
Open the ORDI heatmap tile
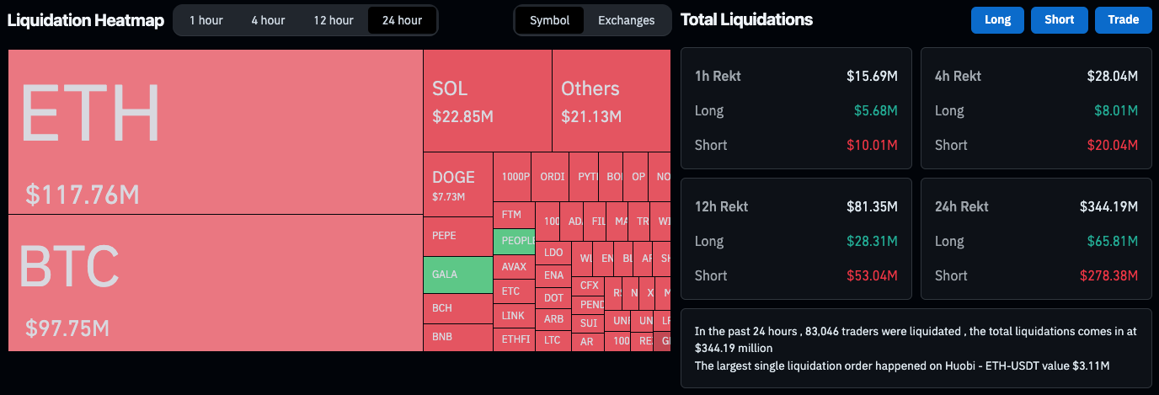click(x=550, y=177)
